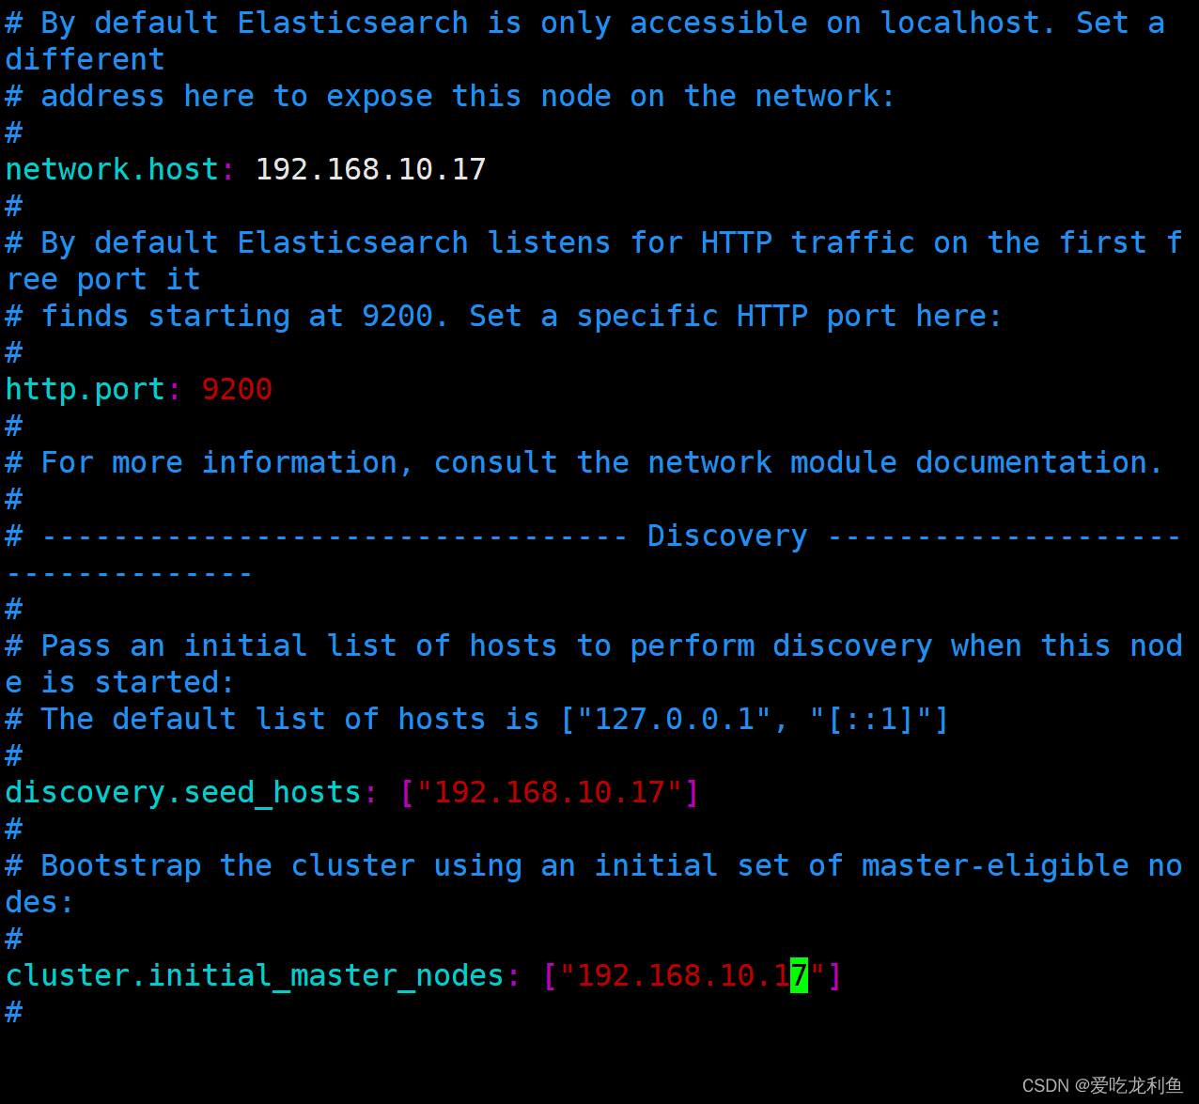Click the Discovery section header text
1199x1104 pixels.
tap(727, 536)
